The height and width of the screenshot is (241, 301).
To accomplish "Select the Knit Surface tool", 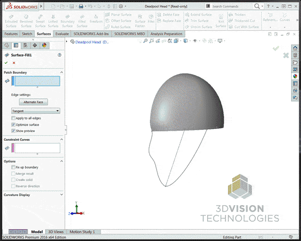I will pyautogui.click(x=221, y=21).
